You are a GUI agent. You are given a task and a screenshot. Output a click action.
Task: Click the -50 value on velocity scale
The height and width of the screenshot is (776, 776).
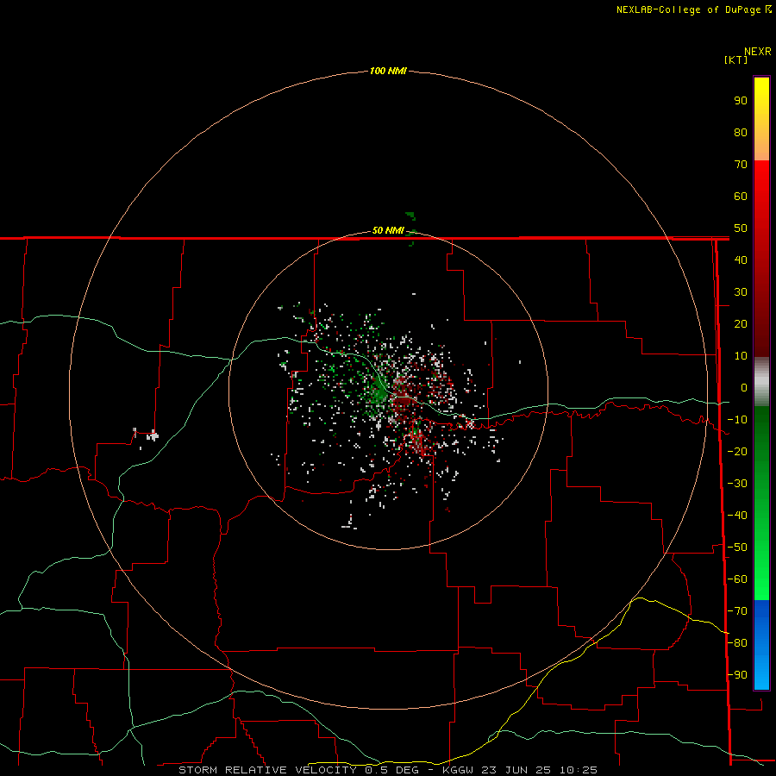click(x=737, y=548)
